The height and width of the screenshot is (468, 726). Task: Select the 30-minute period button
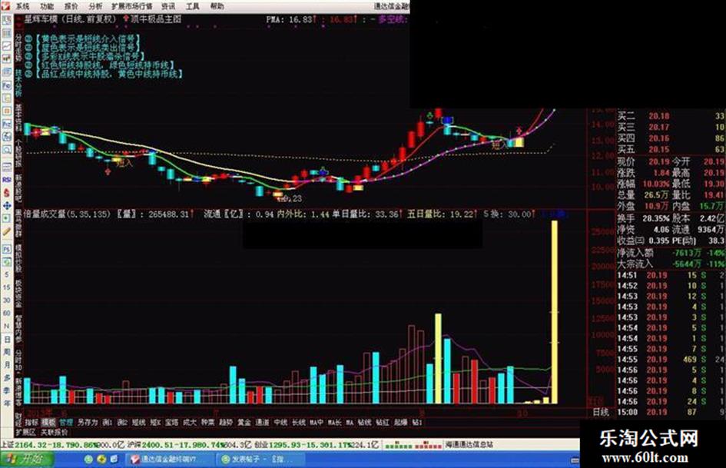click(x=6, y=300)
